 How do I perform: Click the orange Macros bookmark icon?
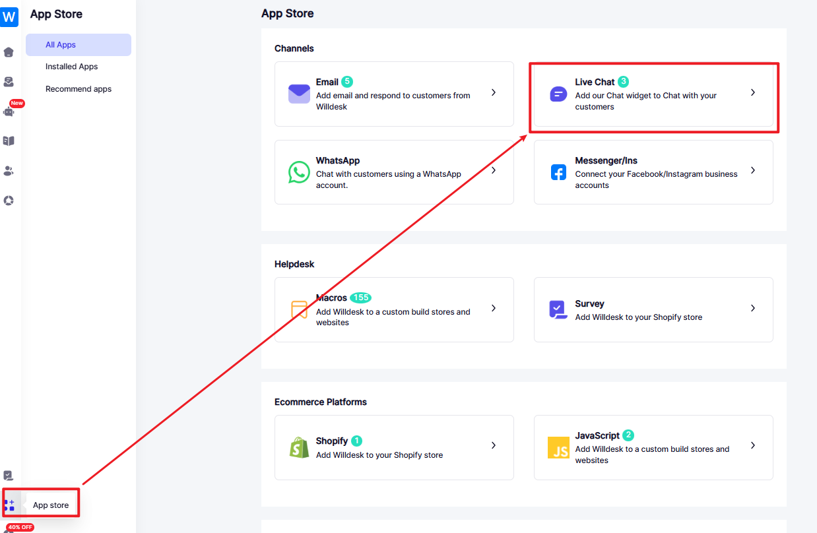coord(300,310)
